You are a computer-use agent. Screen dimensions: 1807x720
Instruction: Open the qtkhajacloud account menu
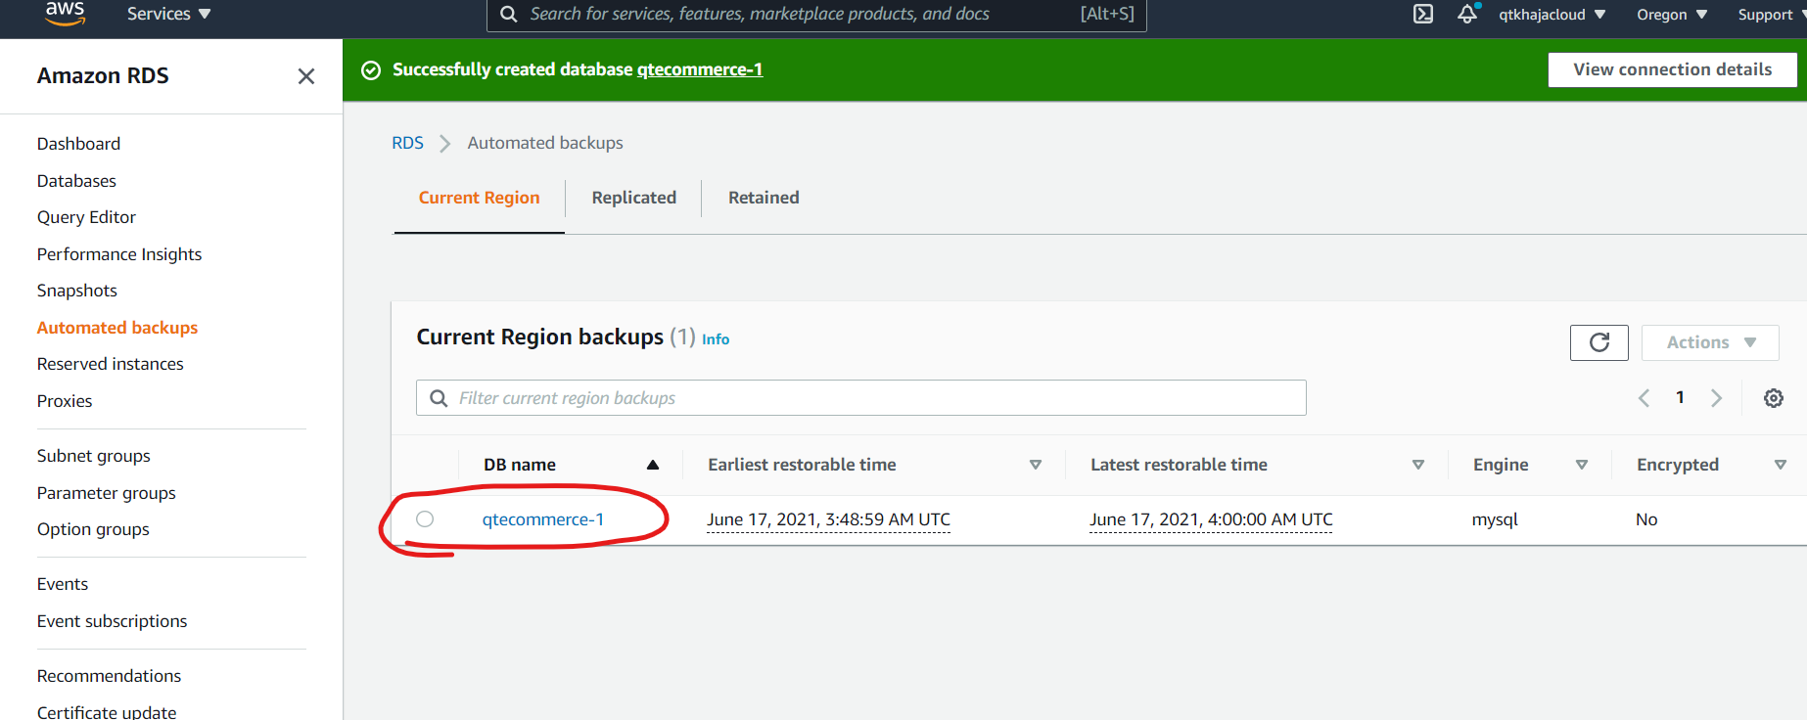pyautogui.click(x=1552, y=15)
